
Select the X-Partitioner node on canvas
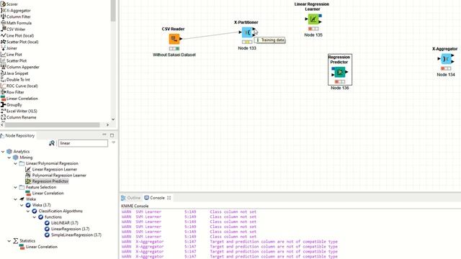pyautogui.click(x=247, y=32)
